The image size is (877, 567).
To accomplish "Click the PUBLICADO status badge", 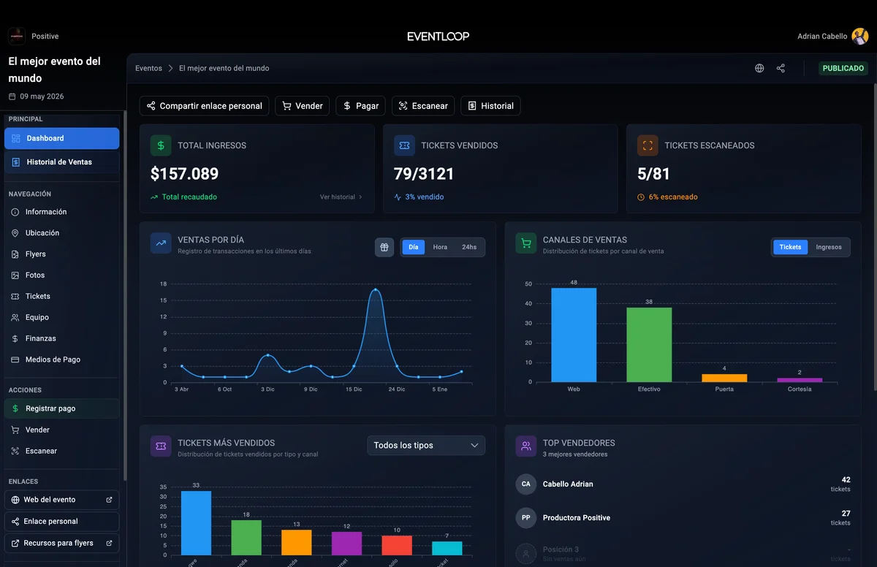I will 843,68.
